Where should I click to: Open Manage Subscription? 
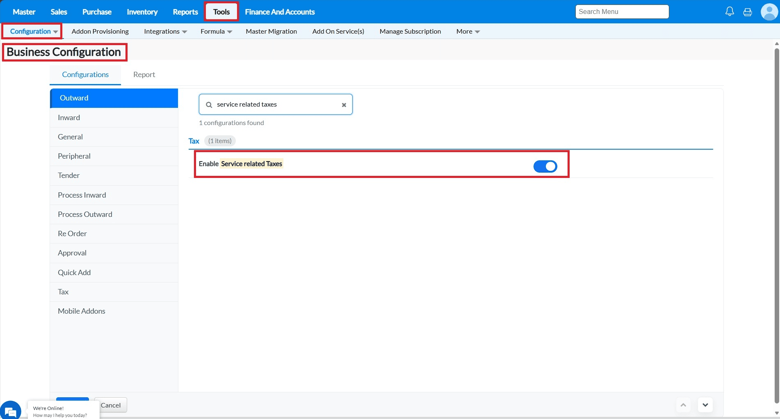click(410, 31)
